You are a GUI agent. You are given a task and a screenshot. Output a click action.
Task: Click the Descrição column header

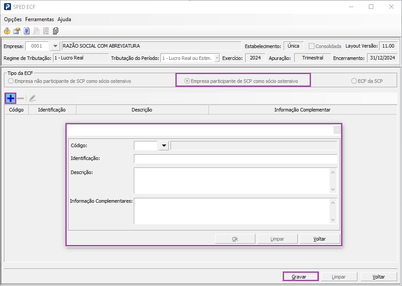tap(143, 110)
